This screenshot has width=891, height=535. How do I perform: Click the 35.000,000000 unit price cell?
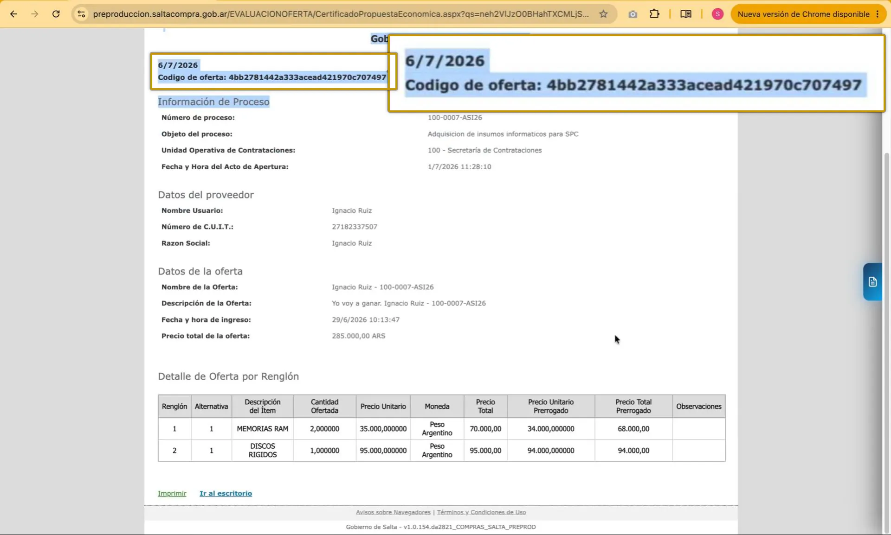(383, 429)
